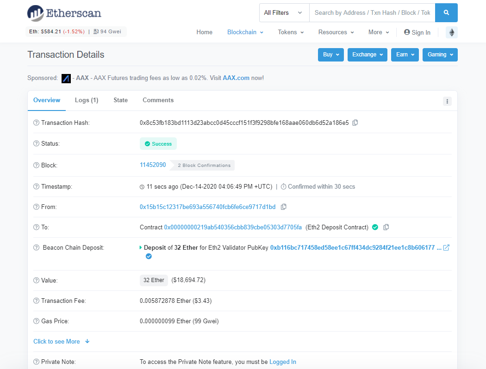Copy the transaction hash to clipboard
Screen dimensions: 486x369
(355, 123)
